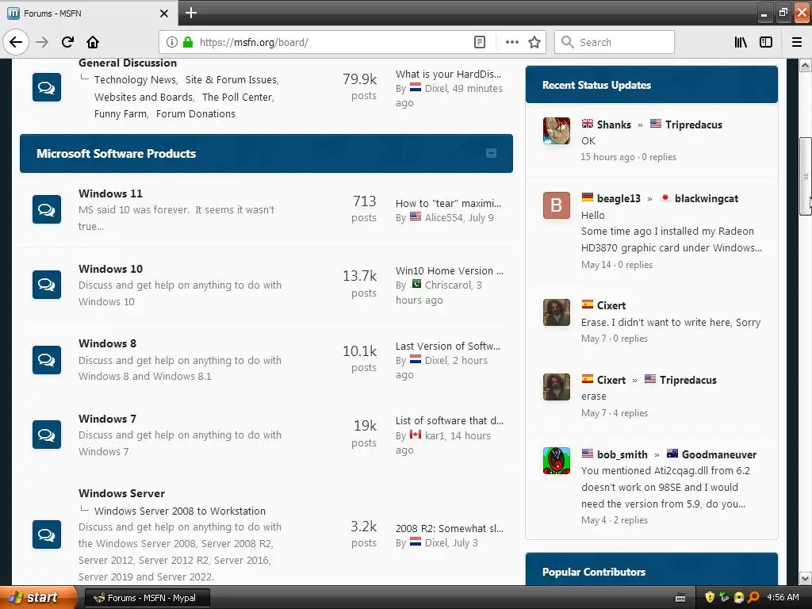Viewport: 812px width, 609px height.
Task: Open Websites and Boards subforum
Action: [144, 97]
